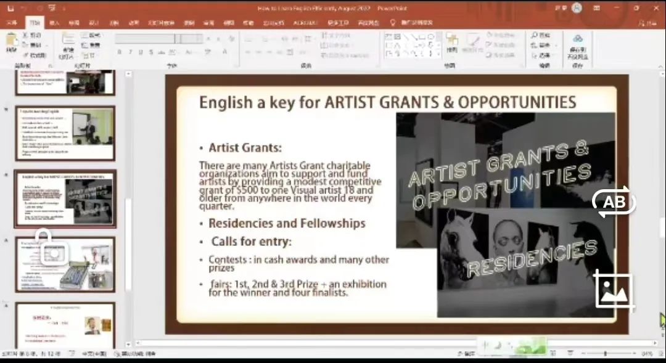The image size is (666, 363).
Task: Toggle Bold formatting in the font group
Action: [x=120, y=52]
